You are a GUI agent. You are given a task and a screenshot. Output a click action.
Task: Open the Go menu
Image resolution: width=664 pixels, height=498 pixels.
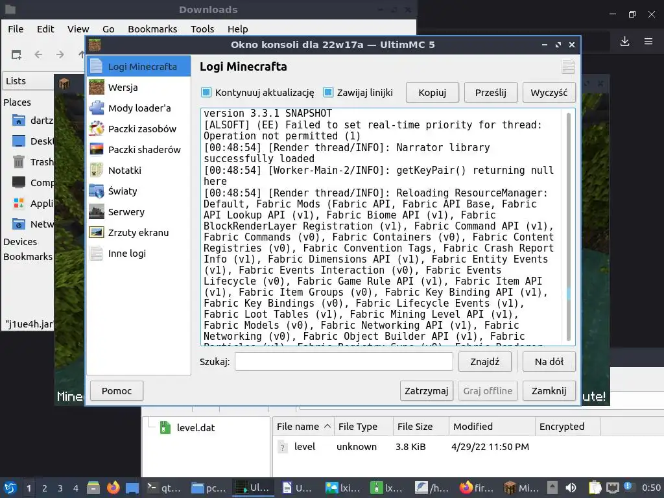[108, 29]
